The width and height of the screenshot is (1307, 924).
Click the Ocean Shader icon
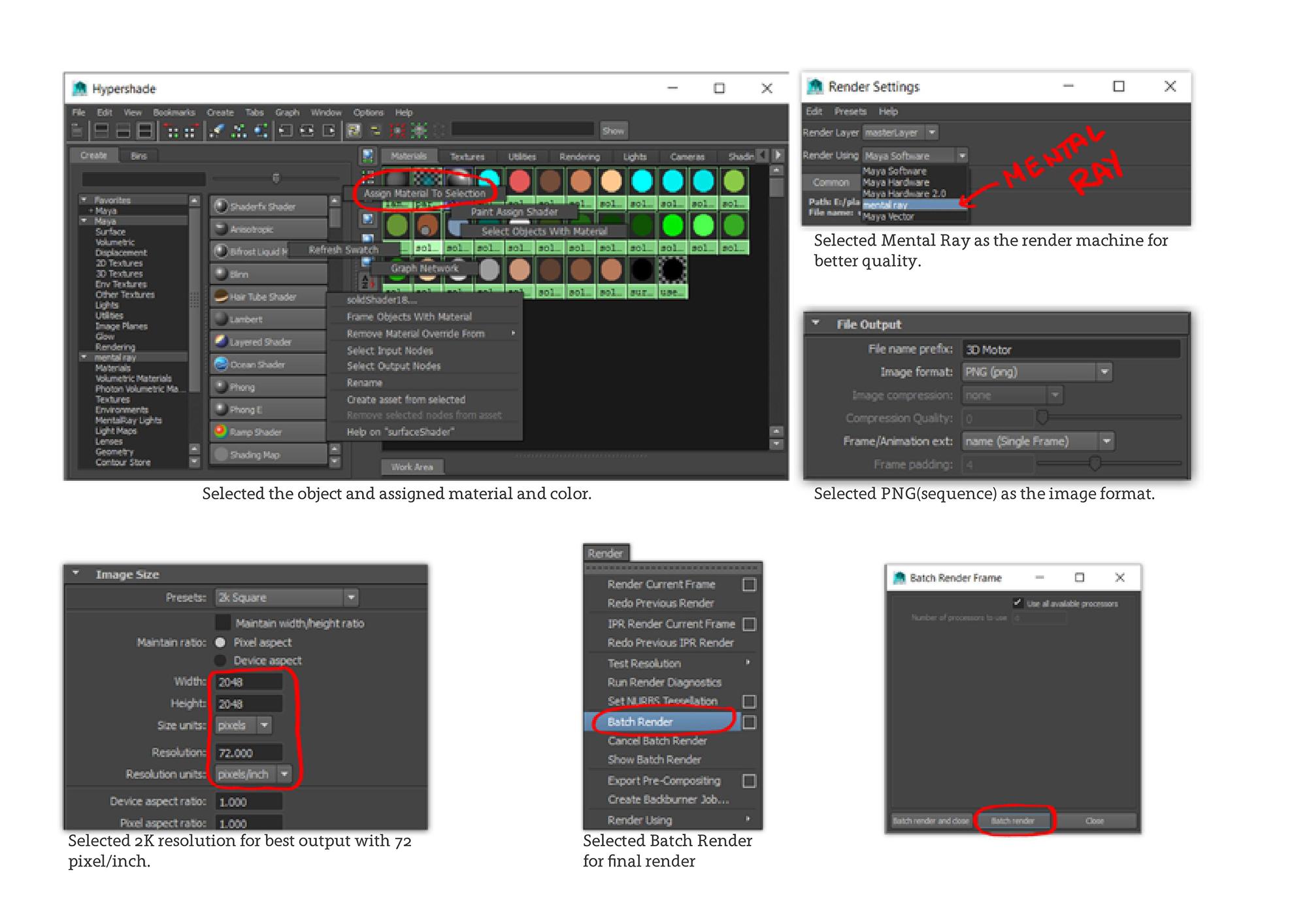click(221, 364)
